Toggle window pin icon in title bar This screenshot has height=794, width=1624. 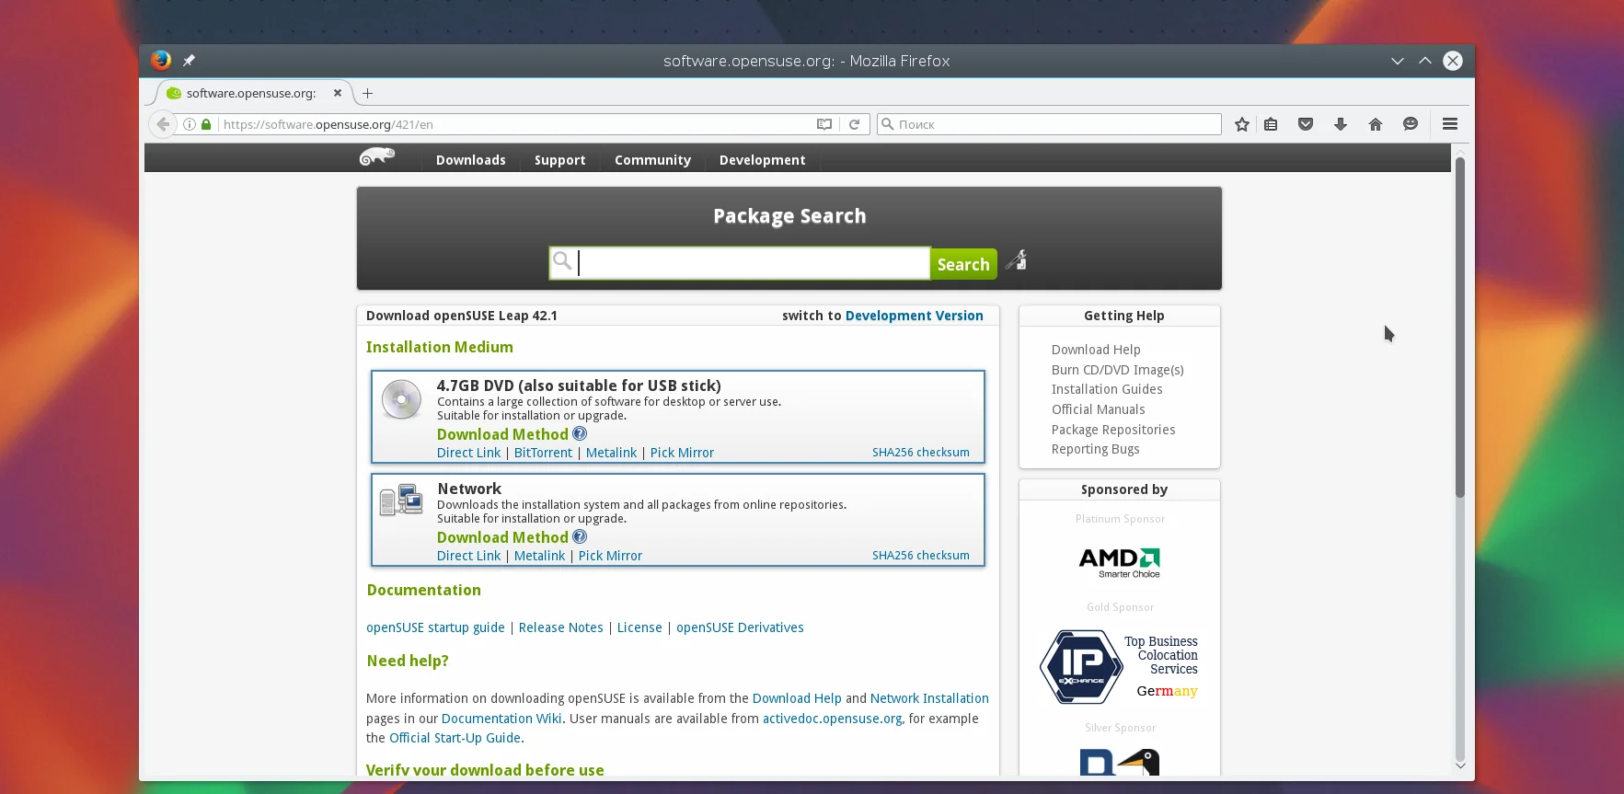(189, 61)
